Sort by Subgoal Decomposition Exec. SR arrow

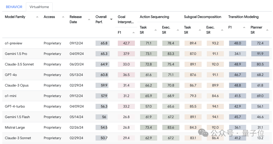(x=222, y=30)
